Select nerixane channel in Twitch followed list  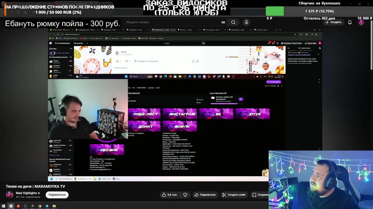click(x=61, y=66)
